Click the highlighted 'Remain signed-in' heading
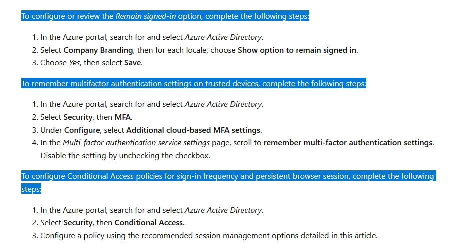 tap(165, 16)
